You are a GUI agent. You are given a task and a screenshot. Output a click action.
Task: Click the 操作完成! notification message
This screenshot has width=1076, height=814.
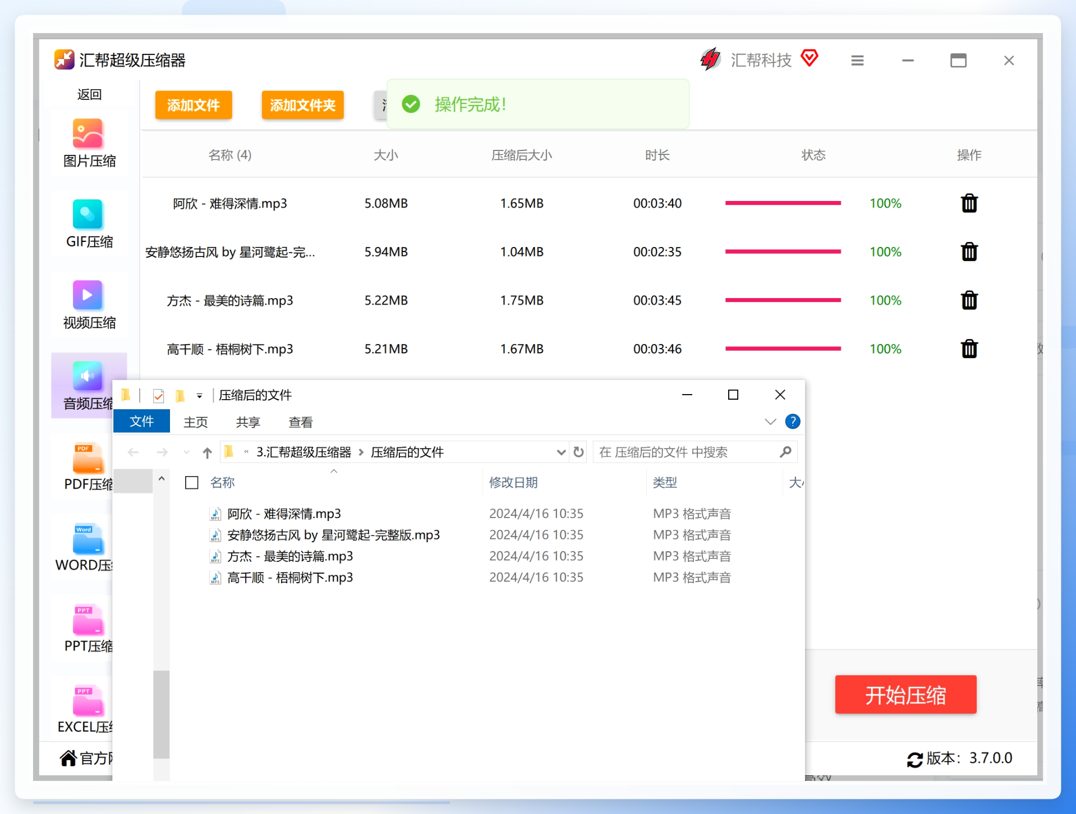coord(470,104)
